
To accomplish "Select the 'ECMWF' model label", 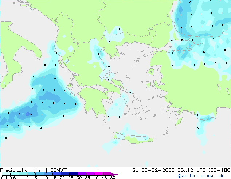I will tap(59, 170).
